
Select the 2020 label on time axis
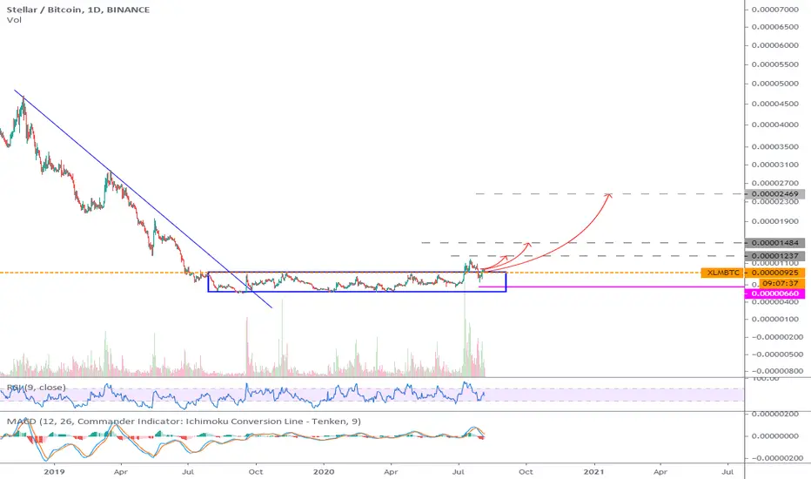324,472
